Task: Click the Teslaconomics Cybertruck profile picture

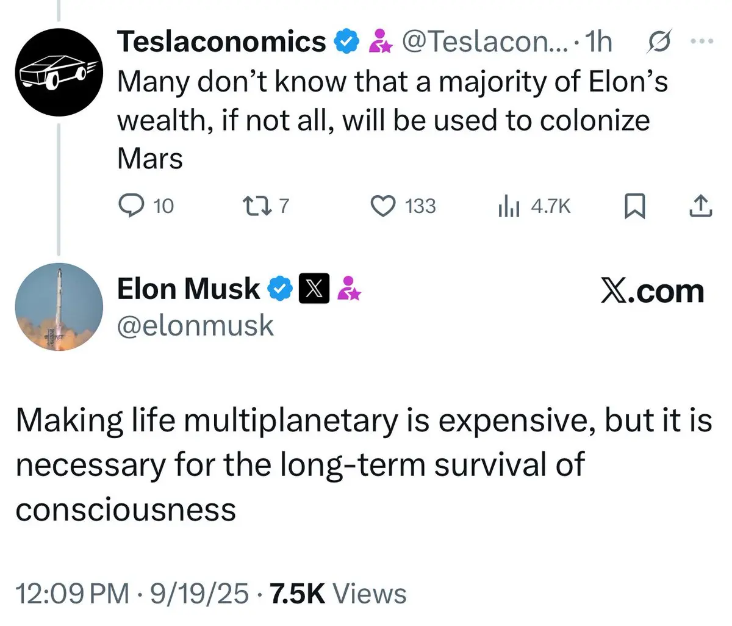Action: click(59, 72)
